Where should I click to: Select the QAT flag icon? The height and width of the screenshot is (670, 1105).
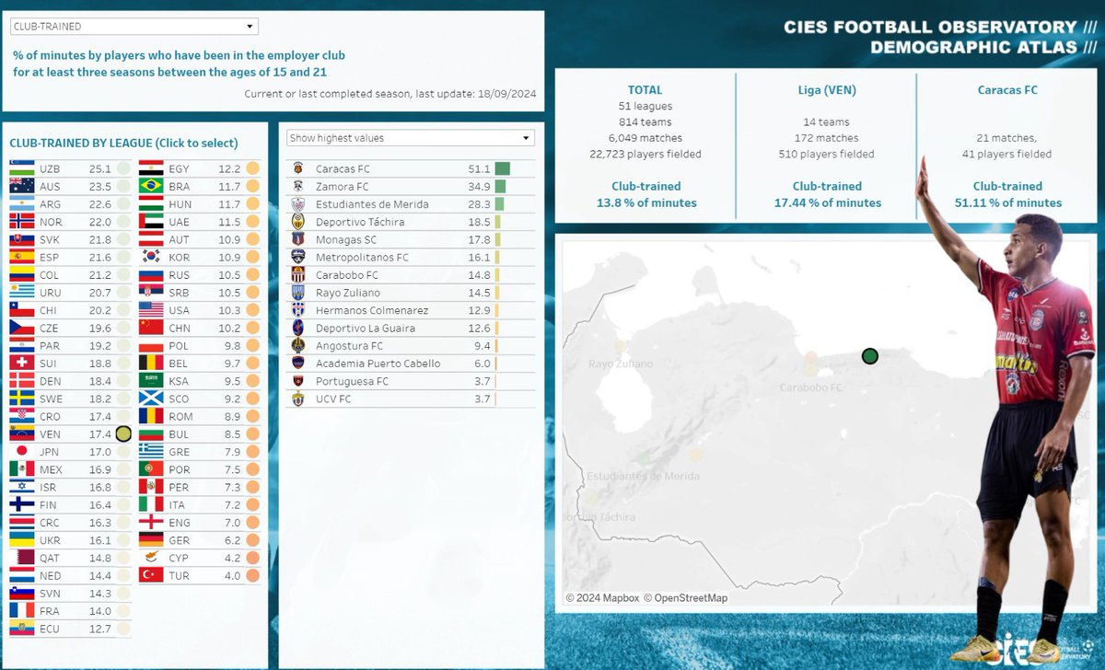pos(21,558)
